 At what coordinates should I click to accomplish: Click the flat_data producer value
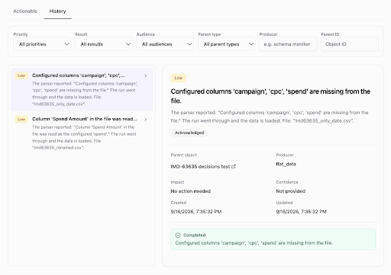(x=286, y=164)
